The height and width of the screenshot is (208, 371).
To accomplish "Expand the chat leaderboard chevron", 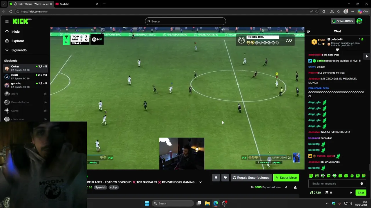I will [337, 50].
